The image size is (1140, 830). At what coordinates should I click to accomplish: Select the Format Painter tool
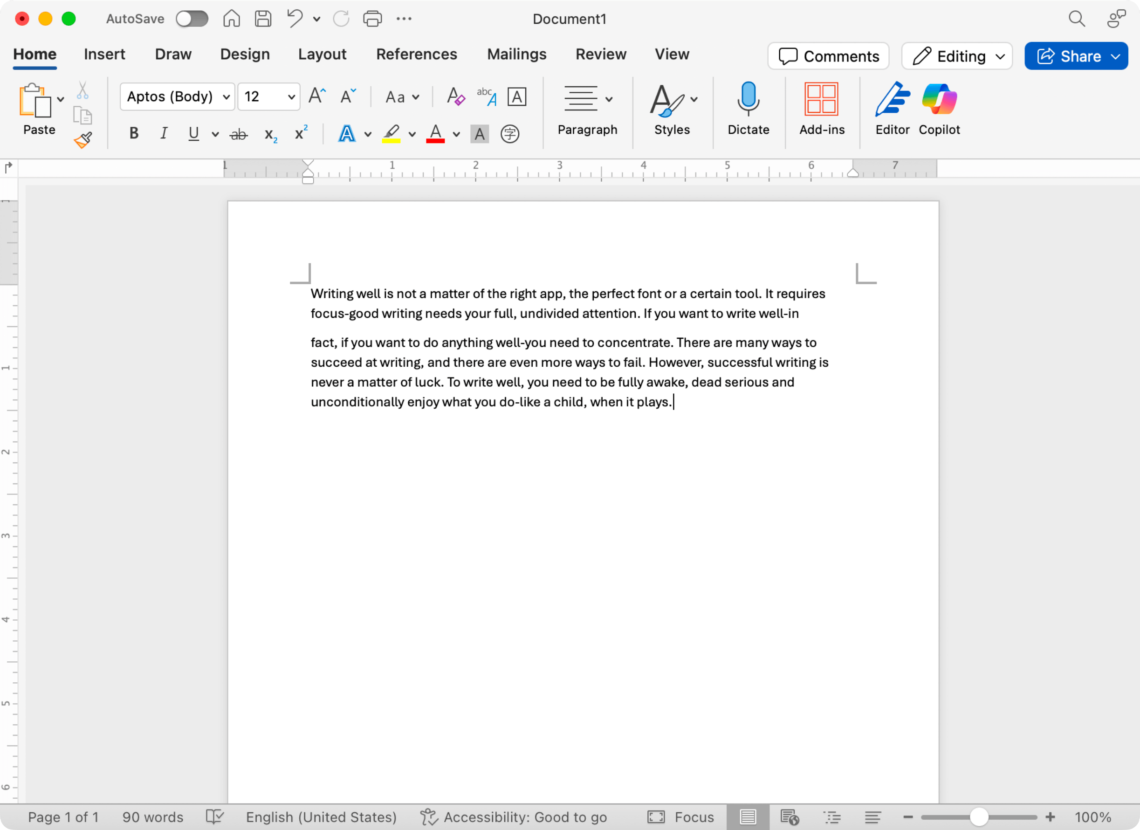pyautogui.click(x=83, y=140)
